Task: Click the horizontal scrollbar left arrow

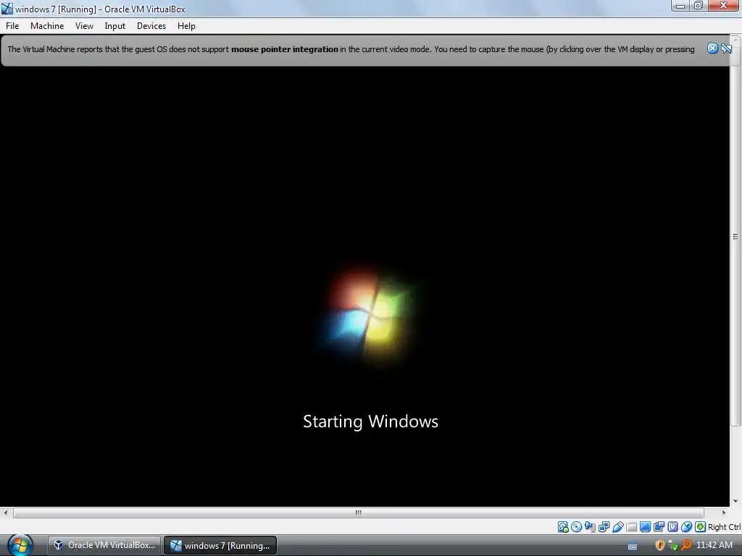Action: tap(5, 513)
